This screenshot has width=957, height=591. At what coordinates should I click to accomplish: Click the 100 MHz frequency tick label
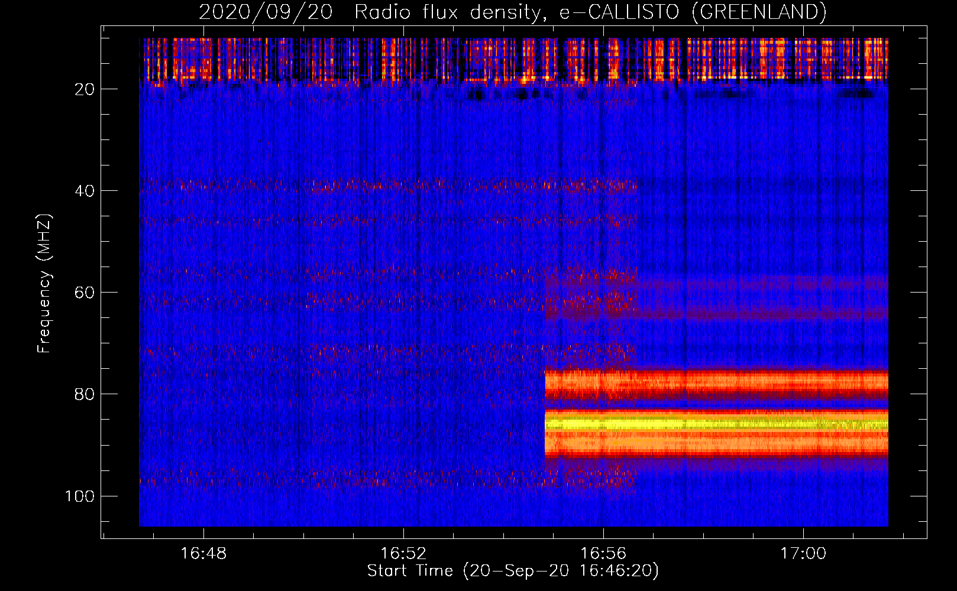(80, 496)
